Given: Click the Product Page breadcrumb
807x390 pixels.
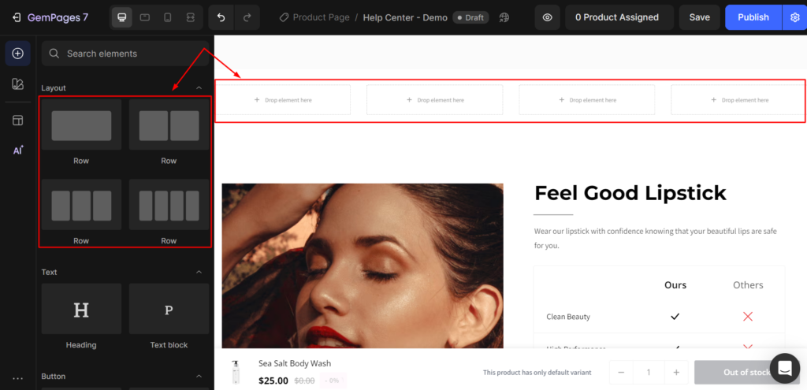Looking at the screenshot, I should tap(320, 17).
